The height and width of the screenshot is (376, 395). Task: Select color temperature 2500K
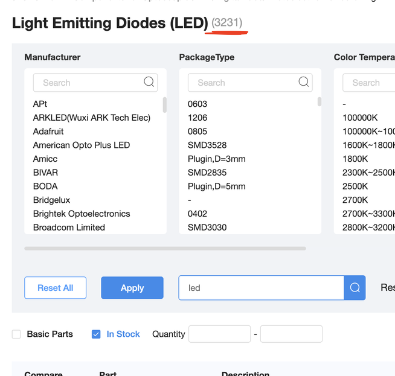coord(355,186)
